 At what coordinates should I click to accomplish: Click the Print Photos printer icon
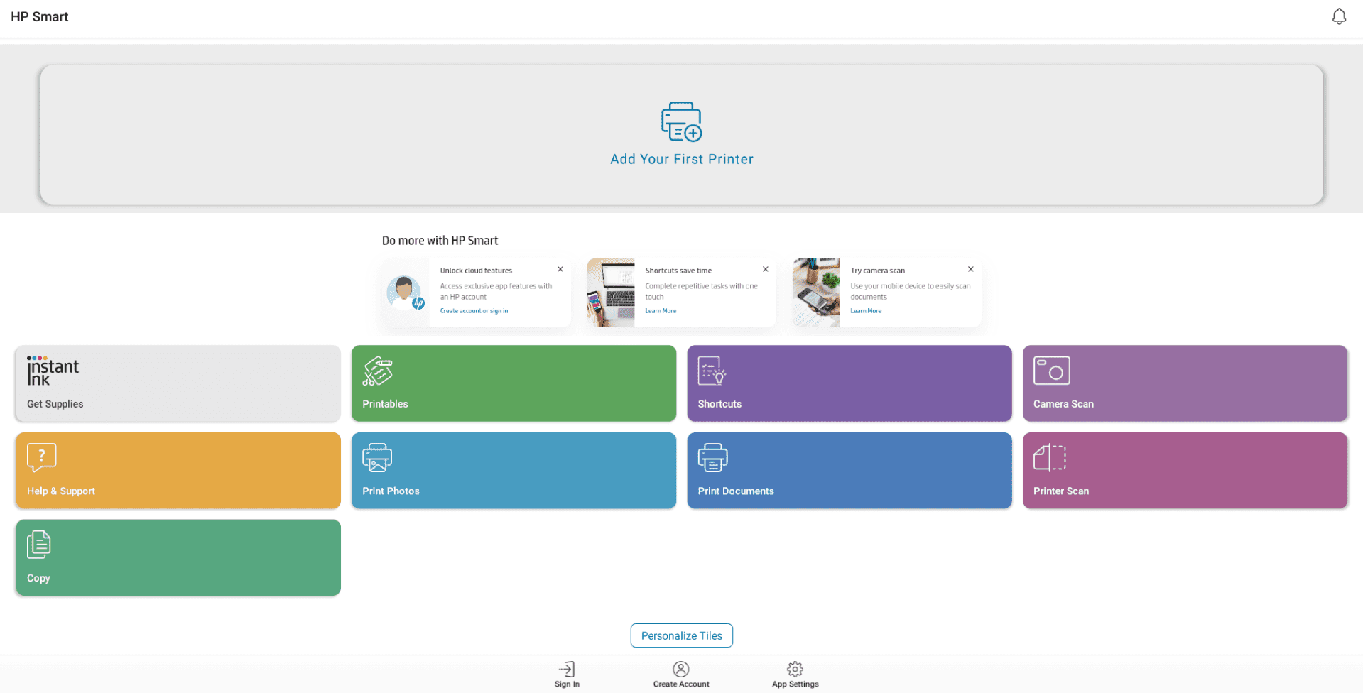pyautogui.click(x=376, y=458)
